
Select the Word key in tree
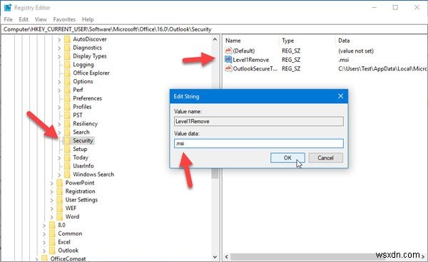(72, 216)
